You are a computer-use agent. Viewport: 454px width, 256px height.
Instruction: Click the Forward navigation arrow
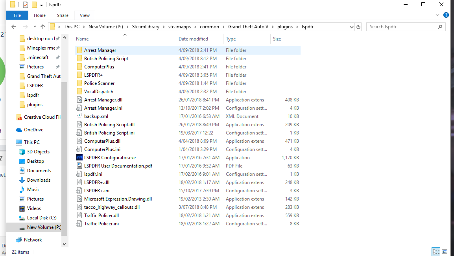26,27
